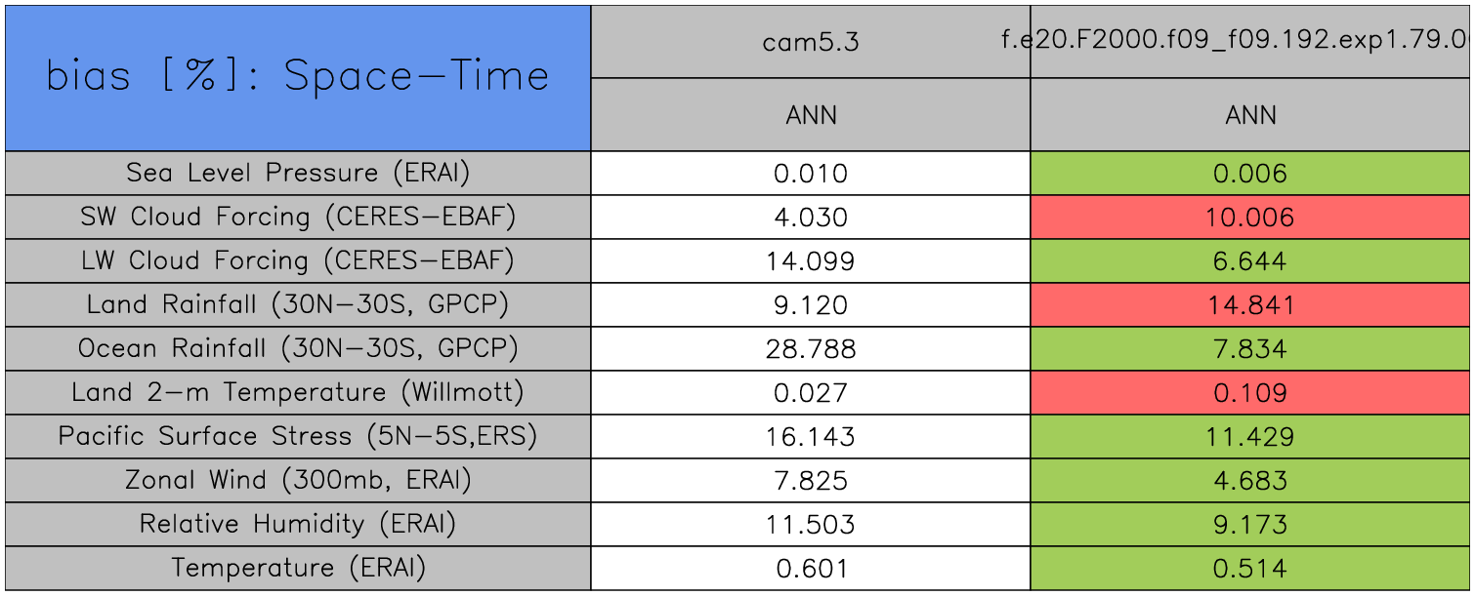Select the LW Cloud Forcing (CERES-EBAF) row label
This screenshot has height=596, width=1475.
click(x=298, y=261)
